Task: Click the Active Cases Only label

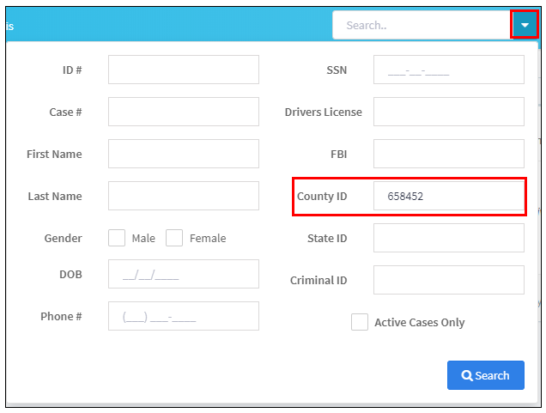Action: (x=420, y=323)
